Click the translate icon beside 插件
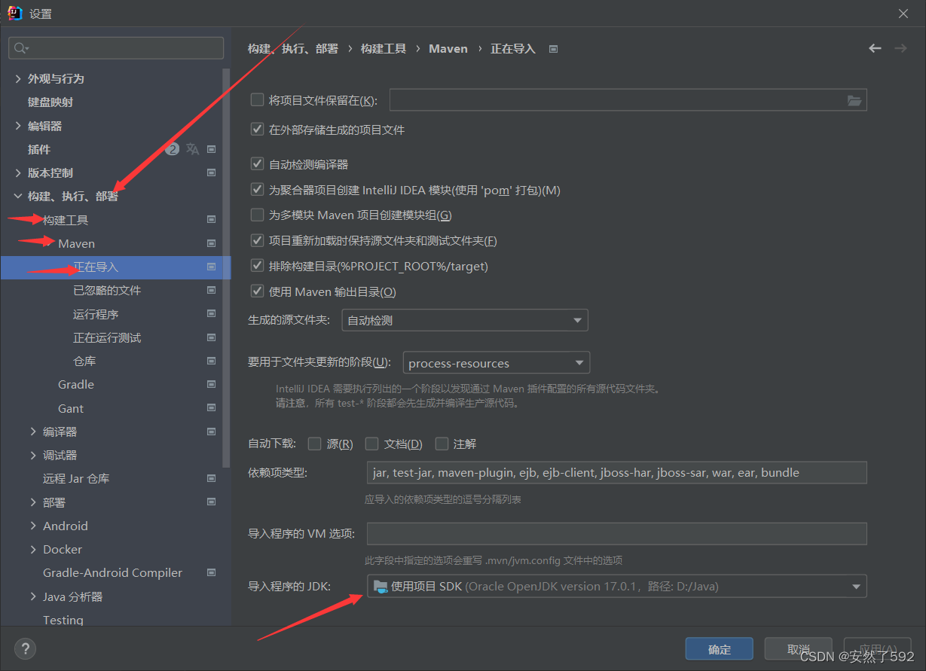Image resolution: width=926 pixels, height=671 pixels. coord(193,149)
